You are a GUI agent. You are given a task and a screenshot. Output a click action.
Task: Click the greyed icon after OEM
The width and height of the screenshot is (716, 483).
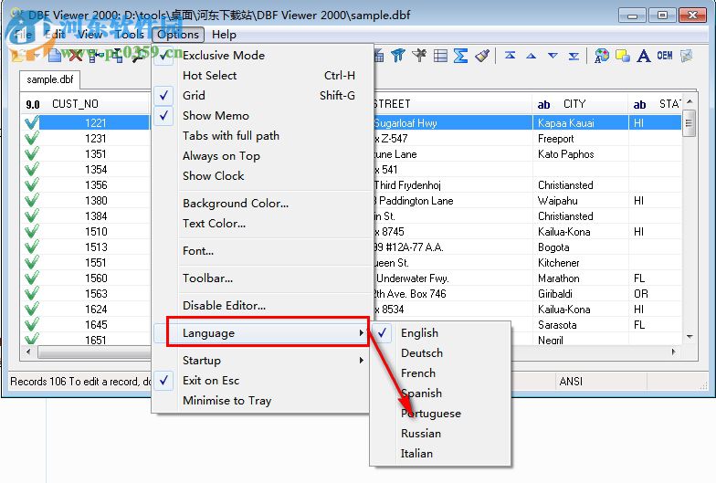pyautogui.click(x=686, y=56)
